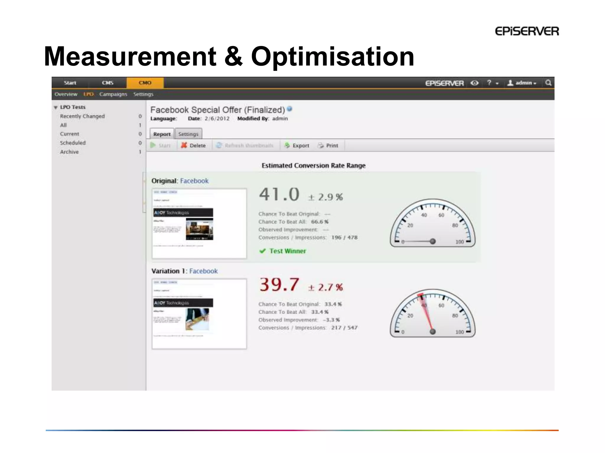The height and width of the screenshot is (453, 605).
Task: Click the eye view-mode icon
Action: tap(474, 83)
